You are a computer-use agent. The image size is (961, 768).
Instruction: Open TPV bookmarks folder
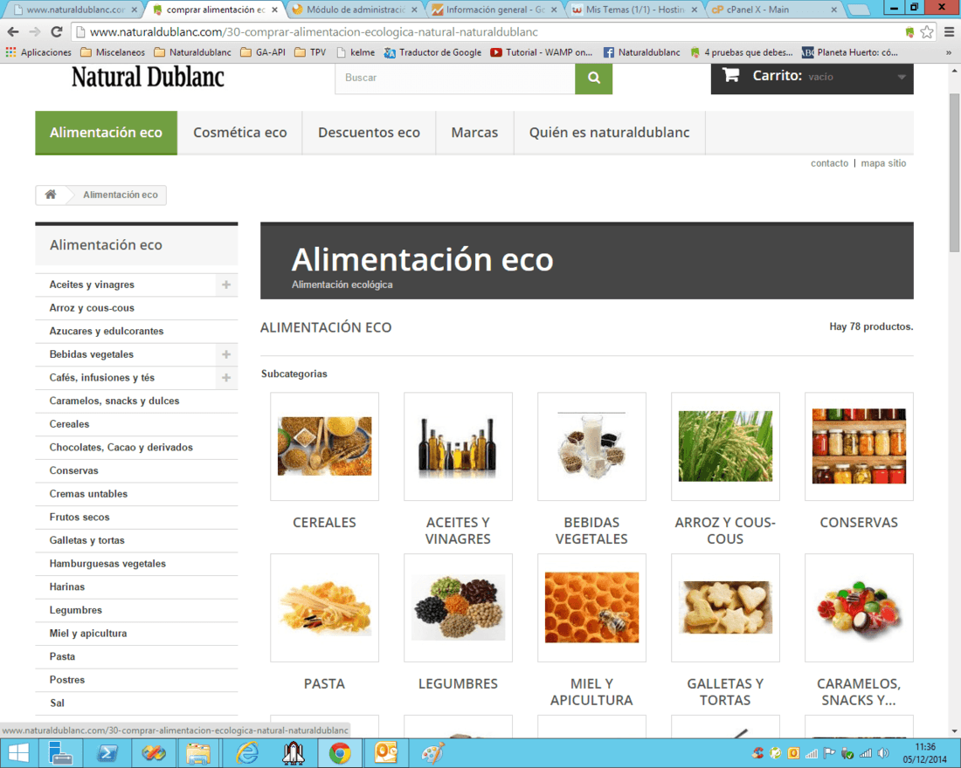coord(310,52)
